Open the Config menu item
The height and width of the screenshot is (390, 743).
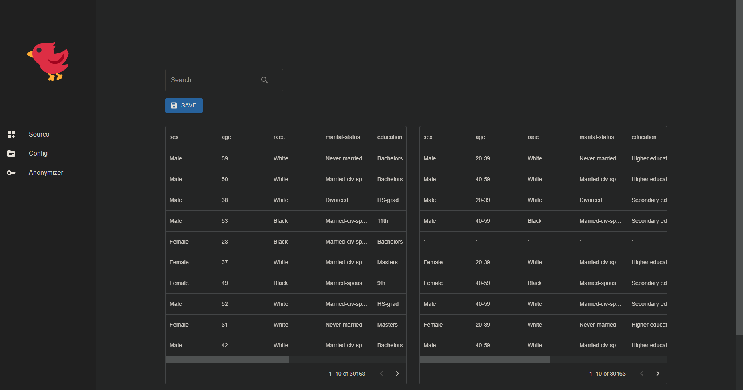[x=38, y=154]
